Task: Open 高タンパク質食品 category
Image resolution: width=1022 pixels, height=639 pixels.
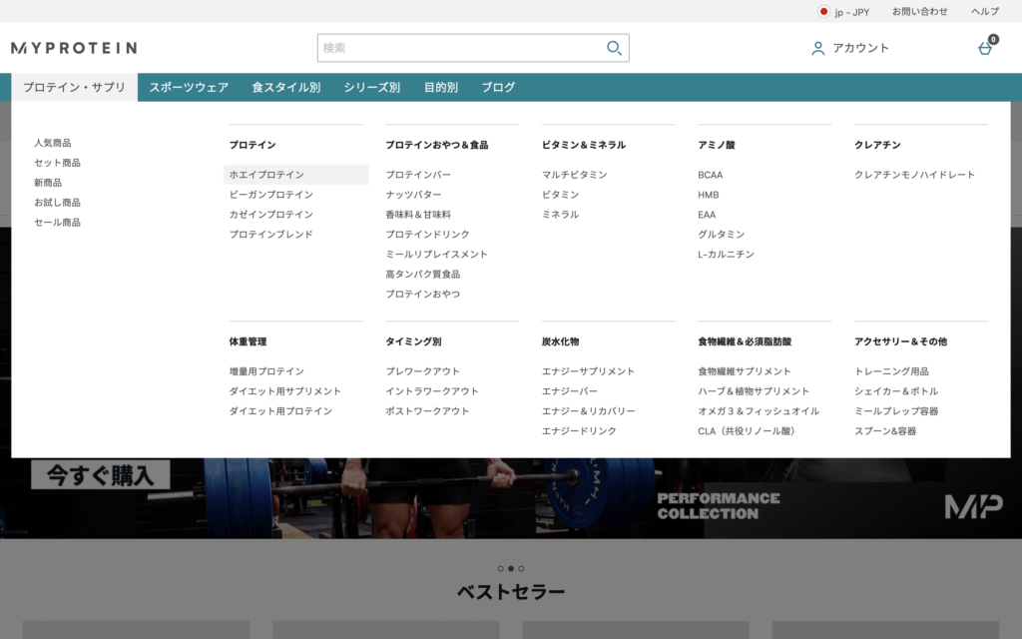Action: pos(423,274)
